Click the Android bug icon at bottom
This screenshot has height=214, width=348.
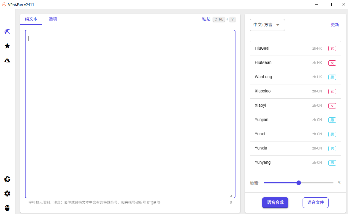(7, 208)
